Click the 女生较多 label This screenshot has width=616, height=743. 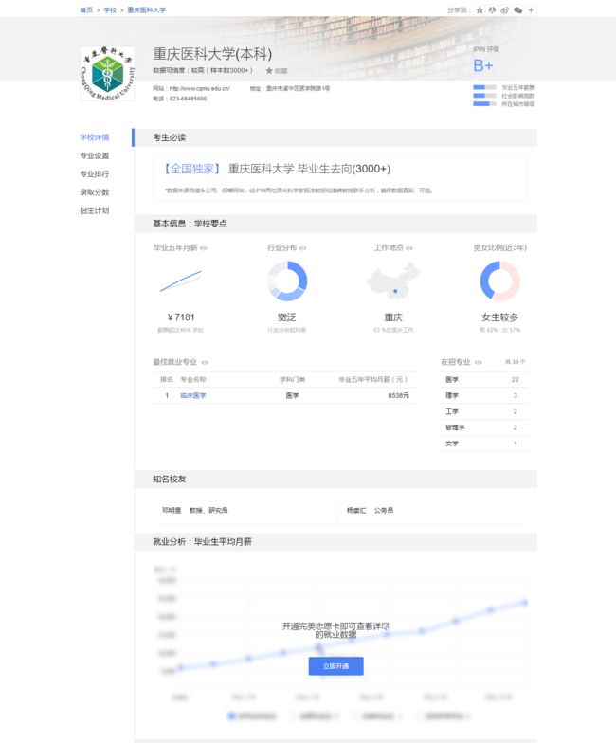click(500, 317)
